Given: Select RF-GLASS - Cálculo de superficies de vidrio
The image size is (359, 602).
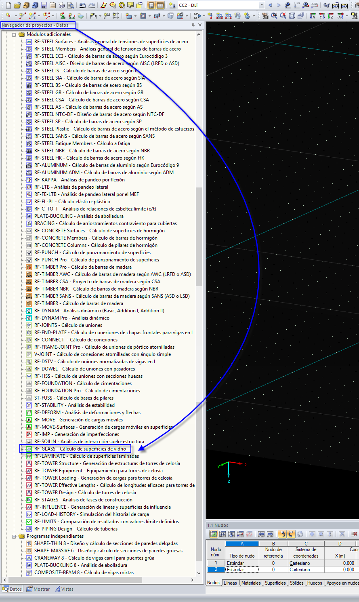Looking at the screenshot, I should click(x=80, y=449).
